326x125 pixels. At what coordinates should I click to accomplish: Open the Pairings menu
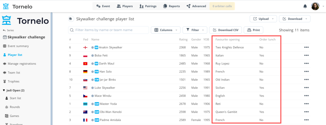148,6
